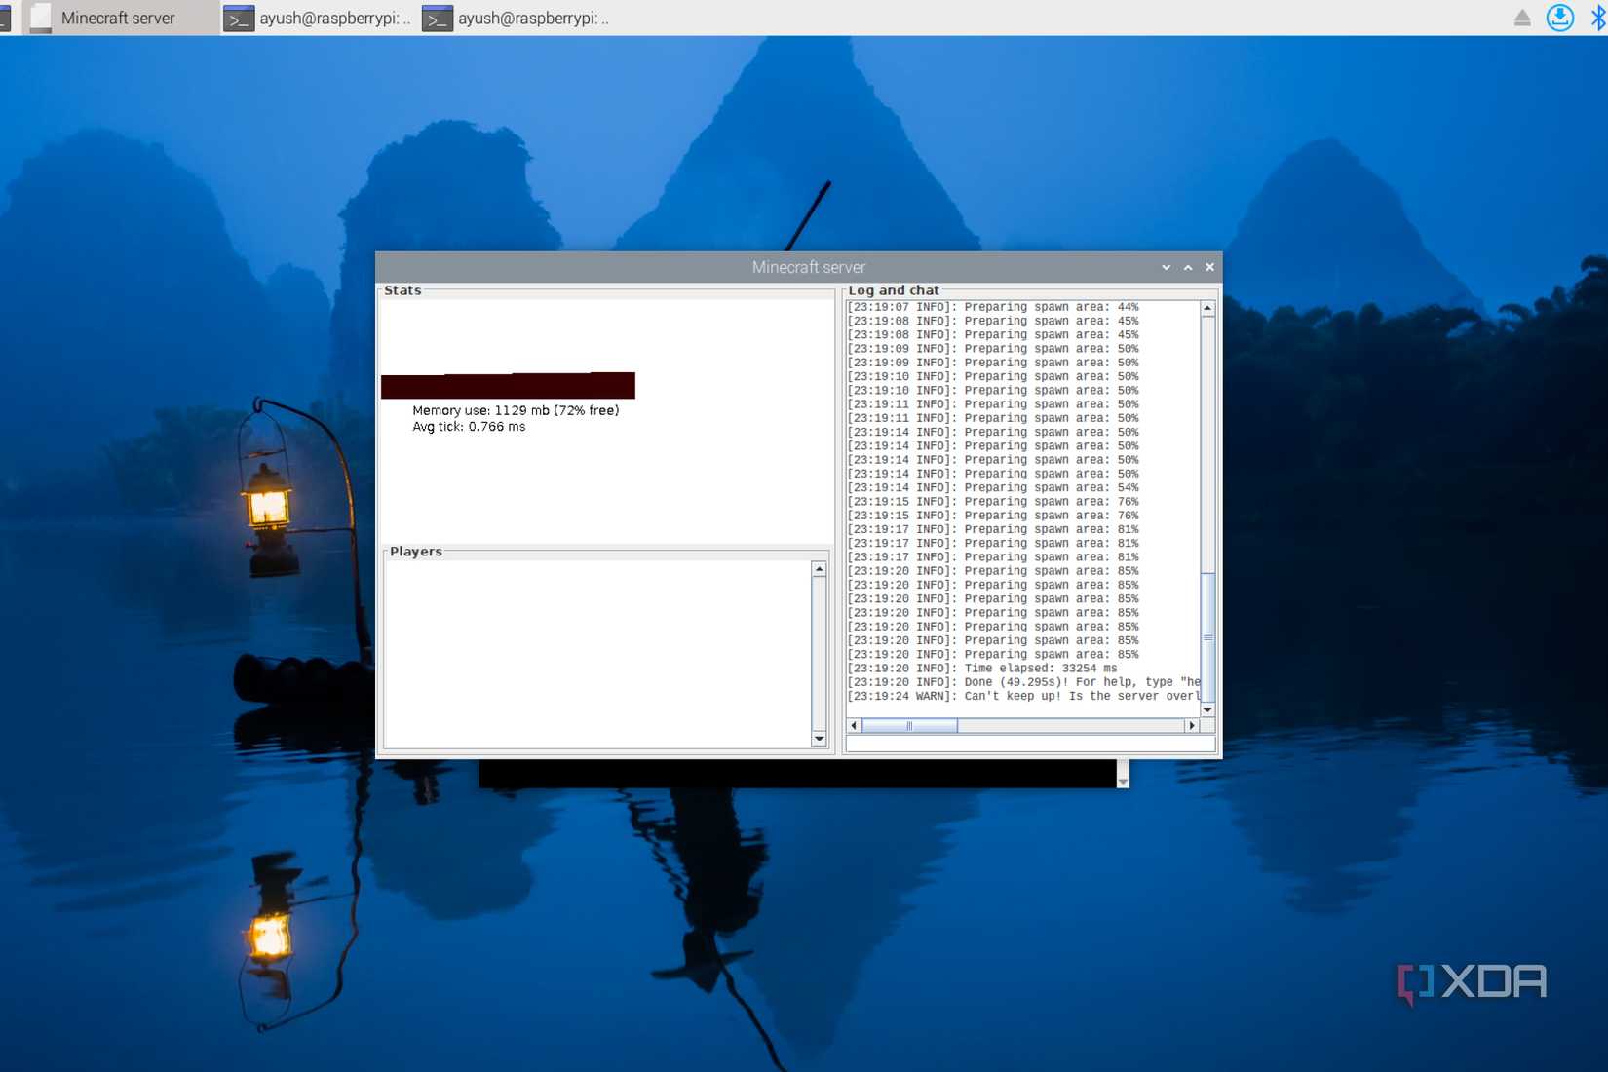This screenshot has width=1608, height=1072.
Task: Click inside the chat command input field
Action: (x=1028, y=744)
